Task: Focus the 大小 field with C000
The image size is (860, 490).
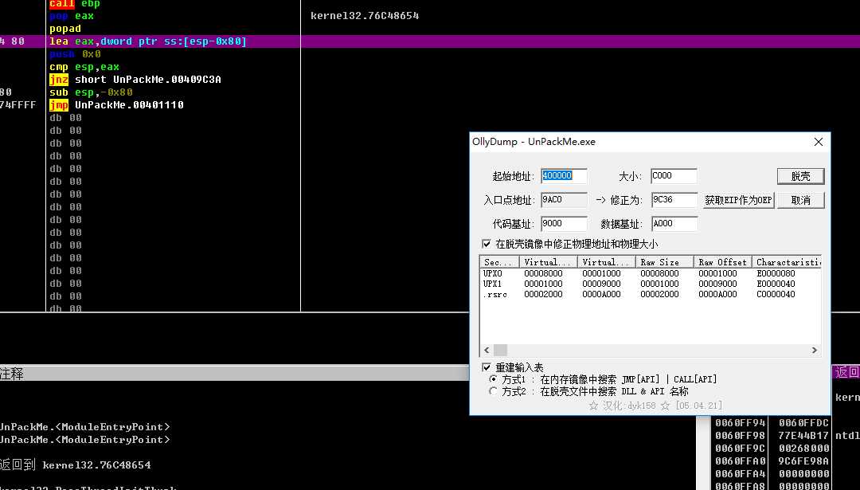Action: point(674,175)
